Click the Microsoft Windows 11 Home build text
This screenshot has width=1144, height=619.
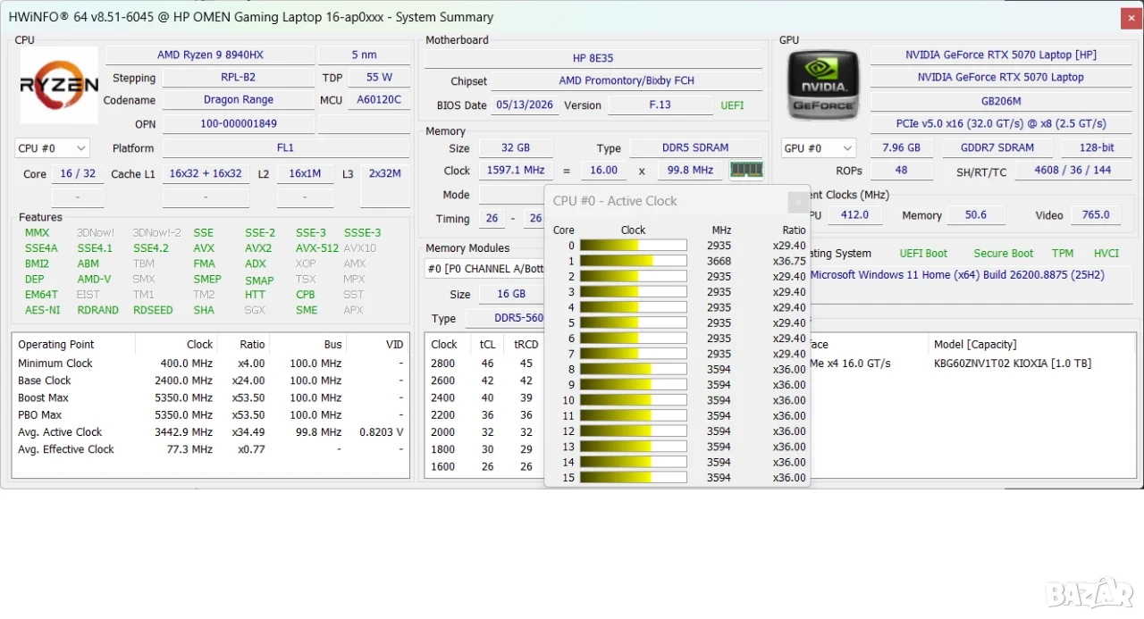tap(956, 275)
